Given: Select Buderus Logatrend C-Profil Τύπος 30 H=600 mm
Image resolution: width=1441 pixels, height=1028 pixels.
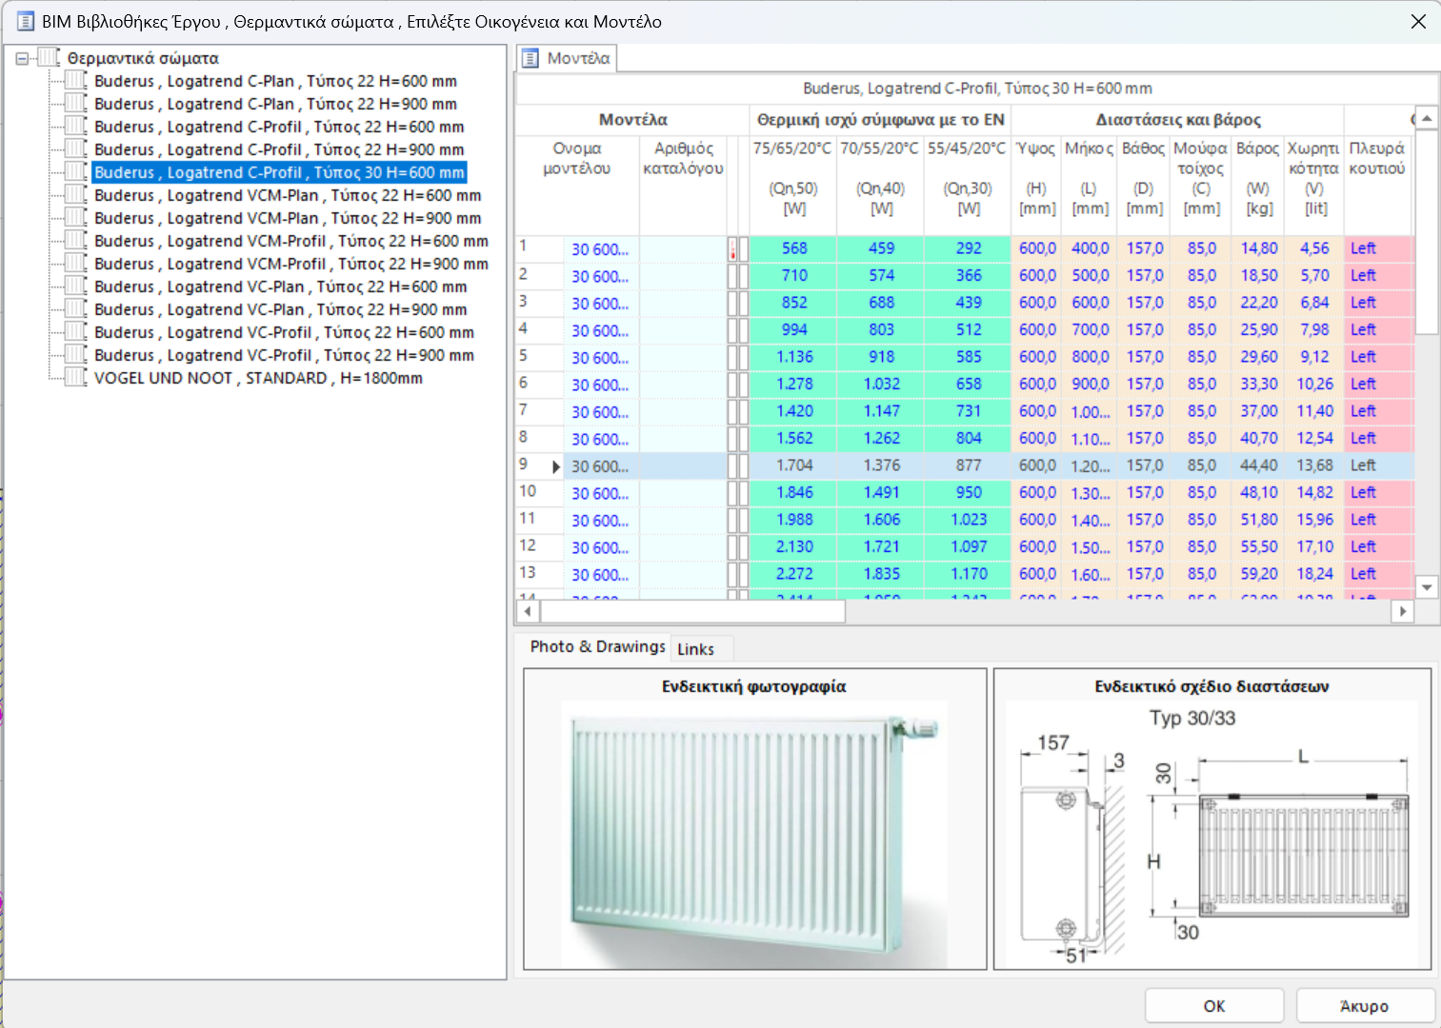Looking at the screenshot, I should click(279, 172).
